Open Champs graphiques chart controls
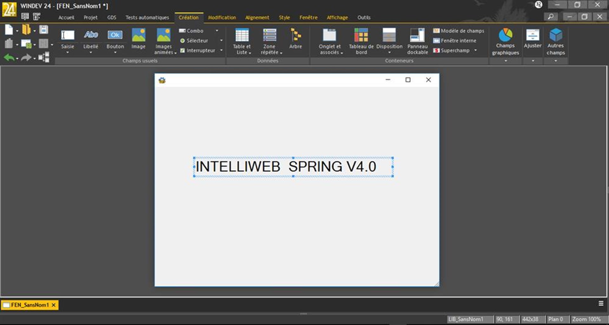The width and height of the screenshot is (609, 325). tap(506, 42)
